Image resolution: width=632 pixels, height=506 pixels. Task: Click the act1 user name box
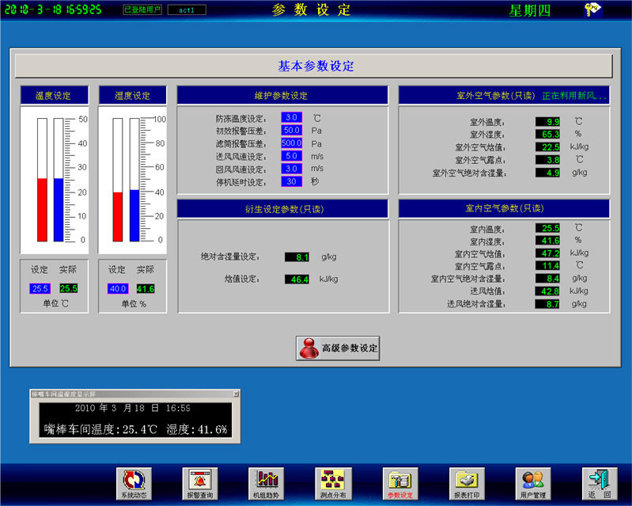coord(187,10)
